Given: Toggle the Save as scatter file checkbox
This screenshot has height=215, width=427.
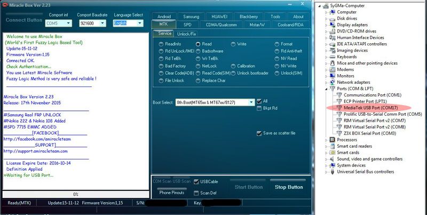Looking at the screenshot, I should (259, 133).
